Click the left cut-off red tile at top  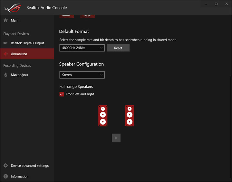(x=66, y=16)
